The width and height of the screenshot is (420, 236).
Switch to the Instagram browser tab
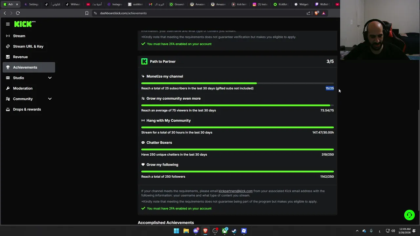(x=115, y=4)
